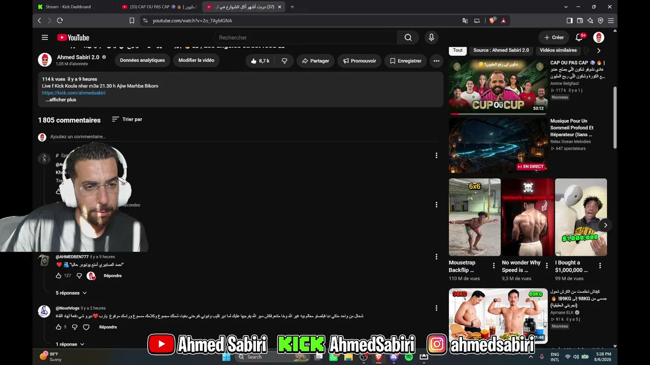
Task: Reload the page in the browser
Action: pos(60,20)
